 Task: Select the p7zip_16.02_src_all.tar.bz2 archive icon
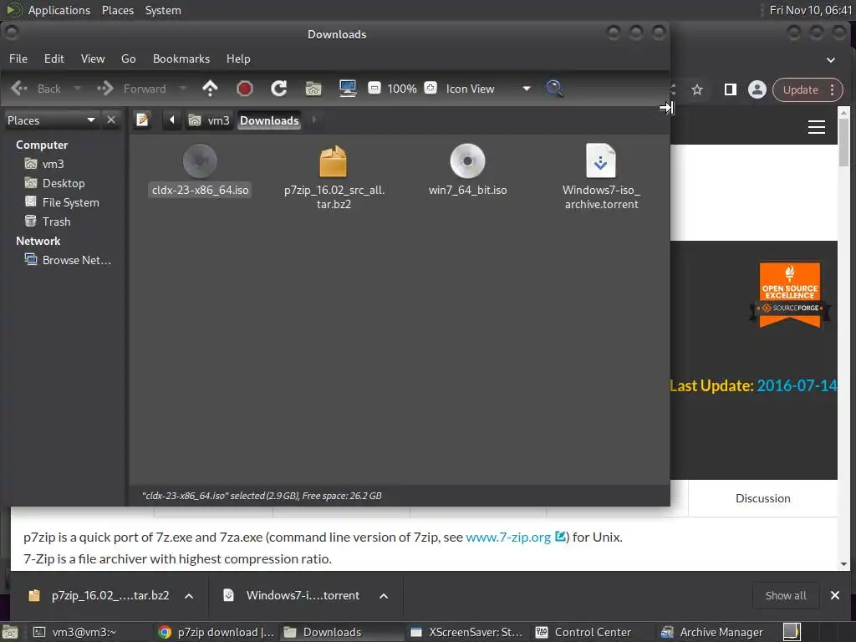333,161
